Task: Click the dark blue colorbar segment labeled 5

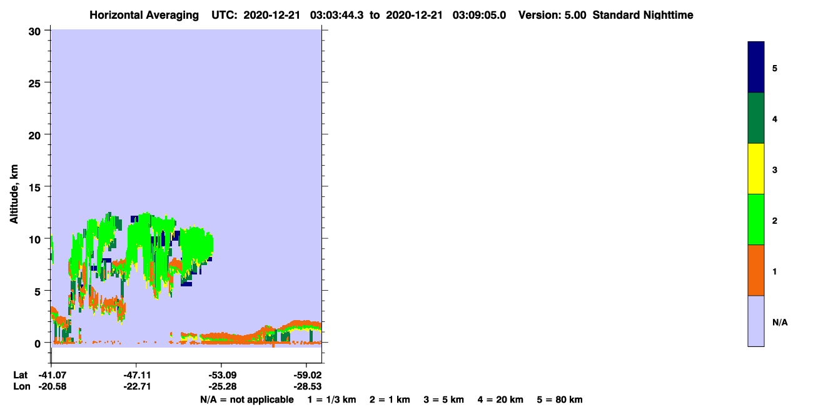Action: pos(756,68)
